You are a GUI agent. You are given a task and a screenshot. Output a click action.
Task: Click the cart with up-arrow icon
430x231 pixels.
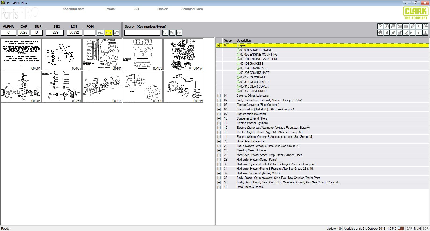(x=400, y=33)
